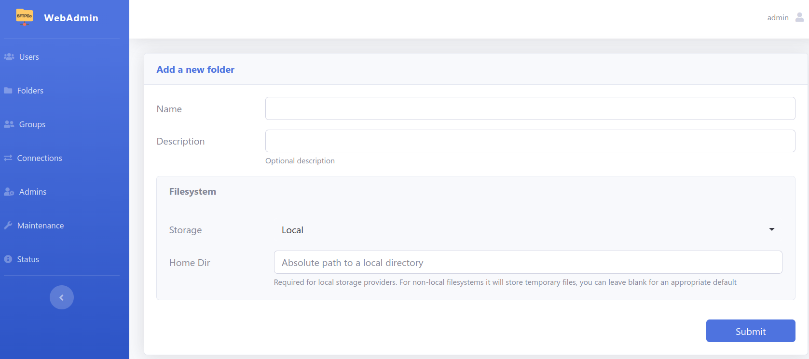809x359 pixels.
Task: Open the Storage dropdown showing Local
Action: pos(528,230)
